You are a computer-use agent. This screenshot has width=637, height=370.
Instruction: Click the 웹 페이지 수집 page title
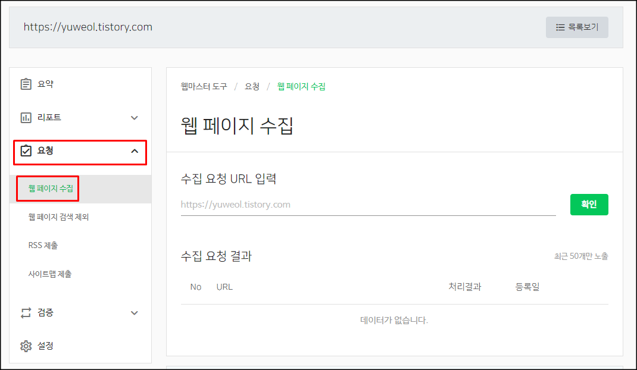[x=237, y=126]
